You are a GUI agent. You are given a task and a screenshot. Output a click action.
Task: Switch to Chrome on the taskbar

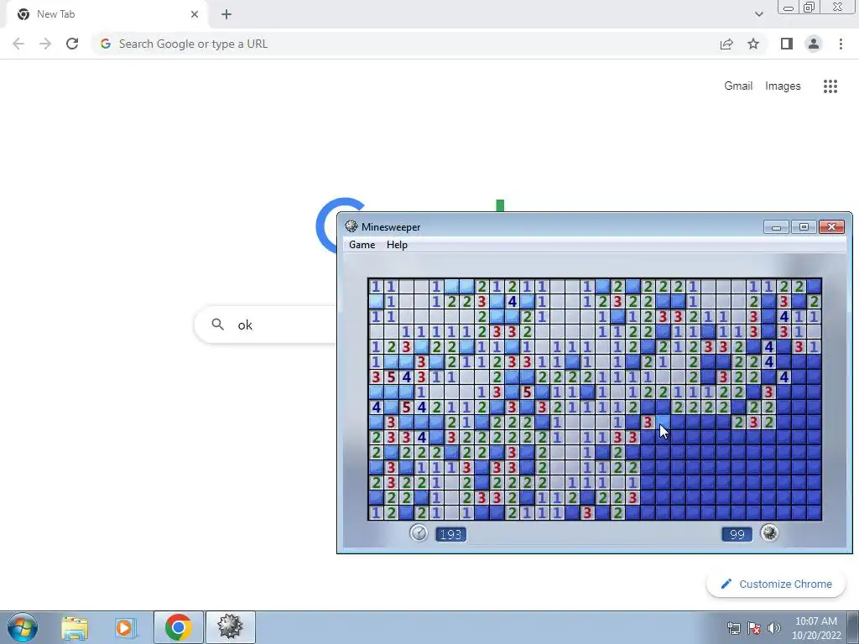pos(178,627)
